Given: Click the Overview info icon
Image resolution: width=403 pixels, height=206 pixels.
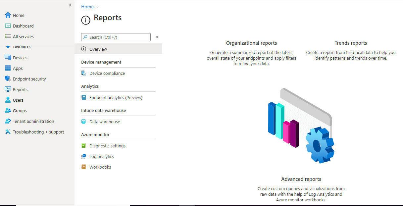Looking at the screenshot, I should (x=84, y=49).
